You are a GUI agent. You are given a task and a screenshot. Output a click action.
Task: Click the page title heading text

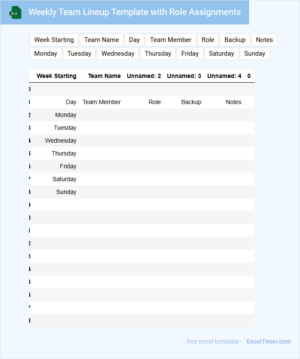pos(135,12)
